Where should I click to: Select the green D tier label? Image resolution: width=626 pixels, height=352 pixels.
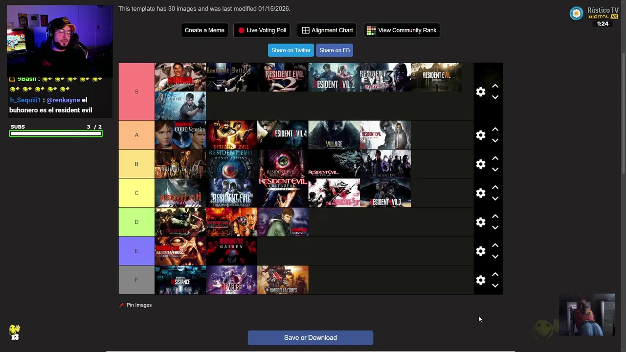(136, 222)
